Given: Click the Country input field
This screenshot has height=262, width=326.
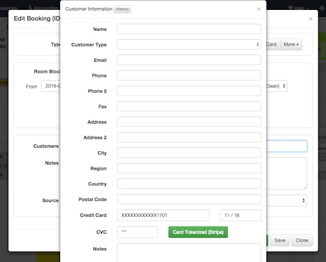Looking at the screenshot, I should tap(189, 184).
